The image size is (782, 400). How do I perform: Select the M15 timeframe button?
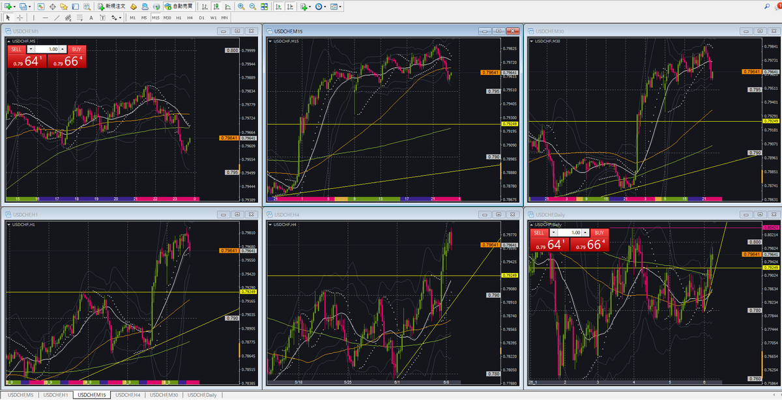(x=156, y=18)
